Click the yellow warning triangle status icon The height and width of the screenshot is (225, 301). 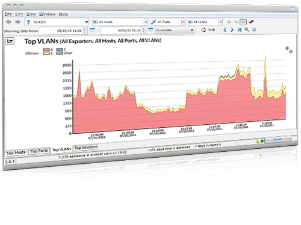tap(257, 142)
